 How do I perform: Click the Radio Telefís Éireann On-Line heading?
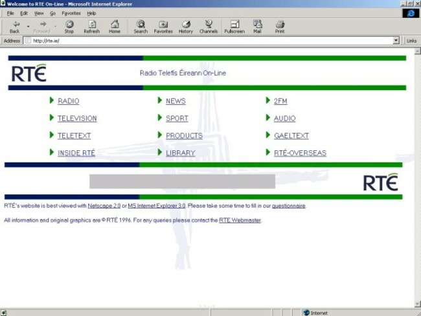pos(183,73)
